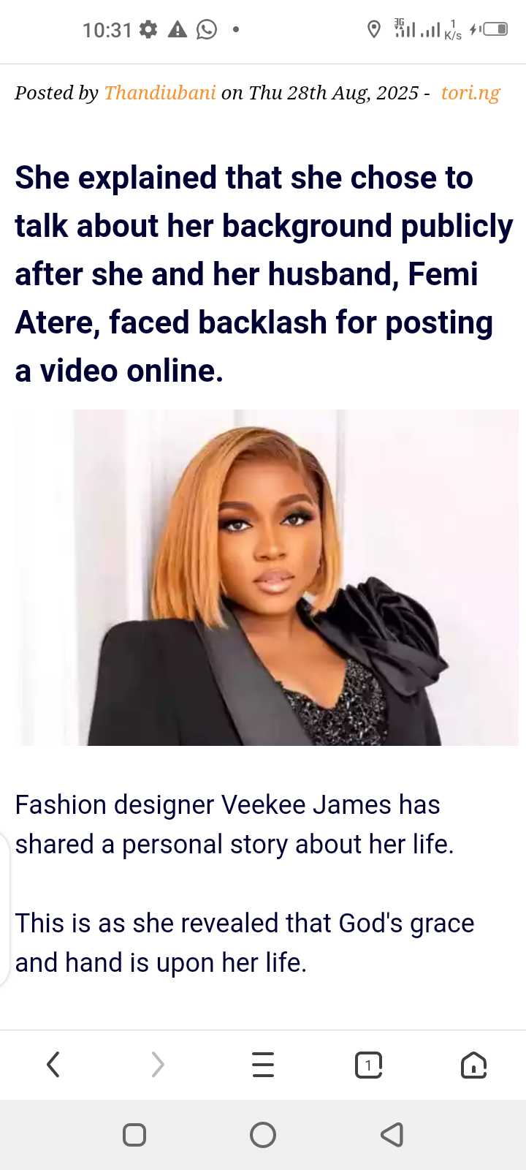The image size is (526, 1170).
Task: Tap the article headline about Femi Atere
Action: pos(264,274)
